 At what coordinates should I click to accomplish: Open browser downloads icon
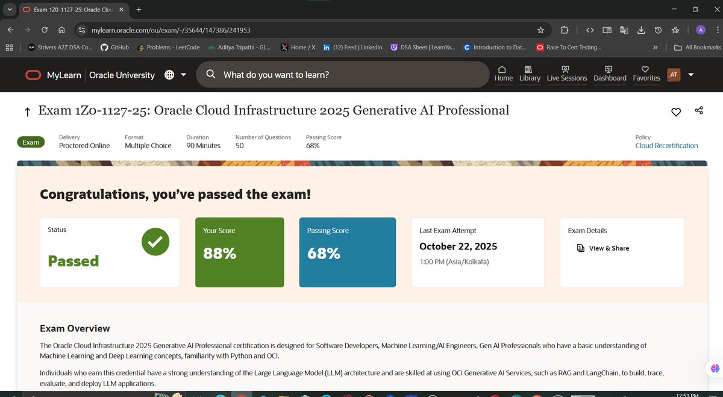641,30
